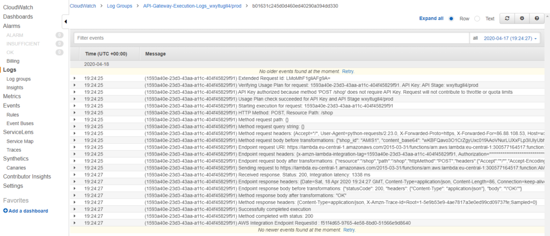Select the Row view radio button

(451, 18)
